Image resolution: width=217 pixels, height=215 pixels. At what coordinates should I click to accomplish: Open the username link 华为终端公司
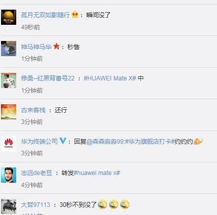pyautogui.click(x=40, y=142)
